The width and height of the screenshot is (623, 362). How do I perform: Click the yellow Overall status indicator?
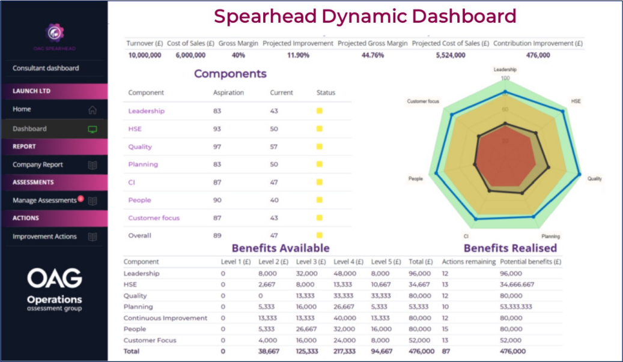click(320, 235)
